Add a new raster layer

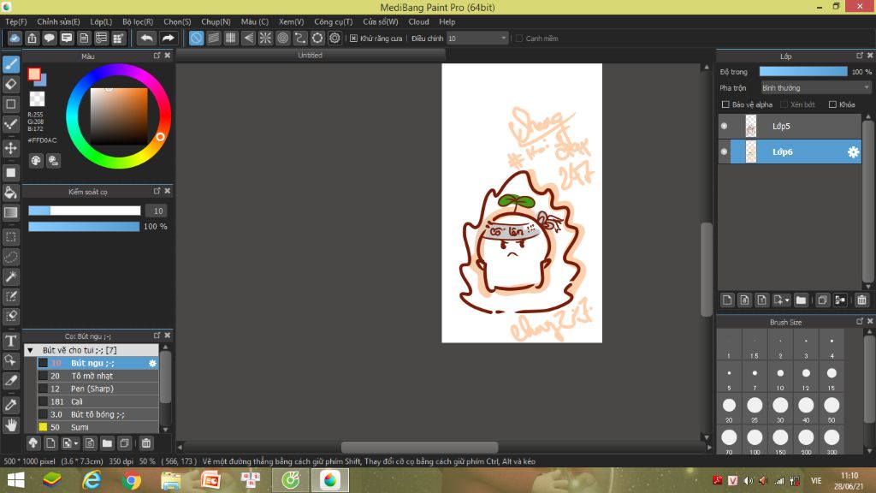pos(727,300)
